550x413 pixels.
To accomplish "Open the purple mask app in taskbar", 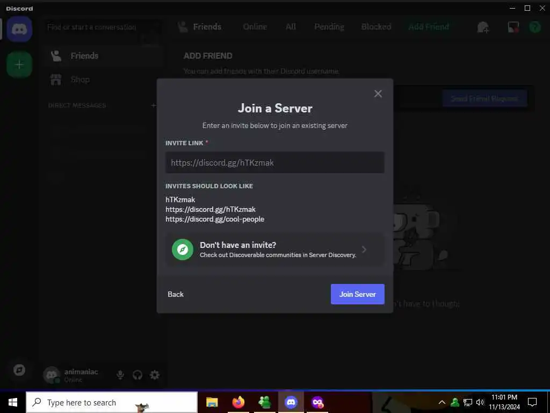I will 317,402.
